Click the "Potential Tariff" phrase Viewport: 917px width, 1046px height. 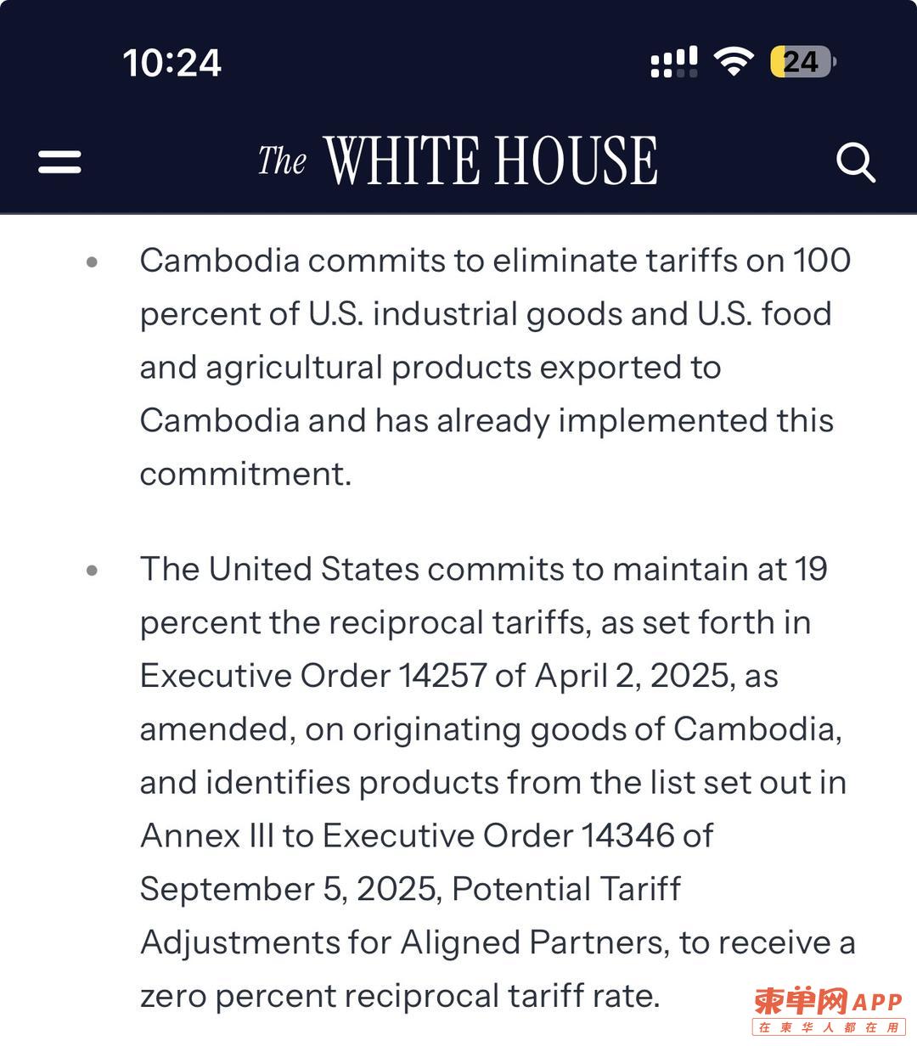click(566, 889)
